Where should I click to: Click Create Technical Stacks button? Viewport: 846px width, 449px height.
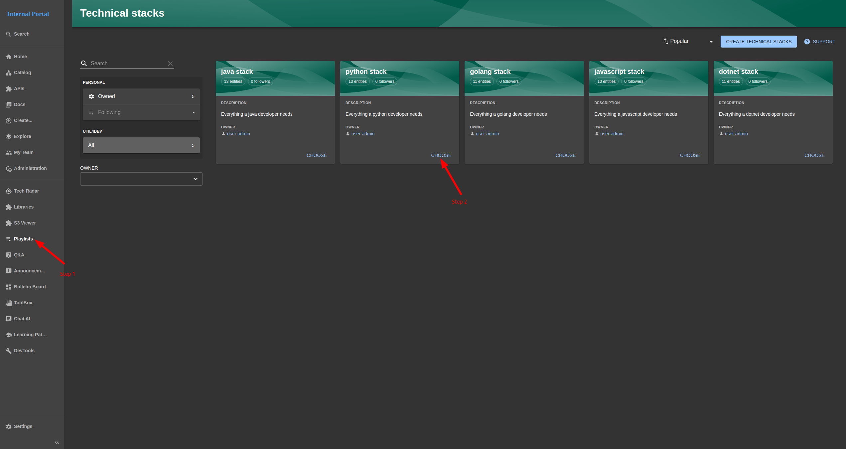pos(759,42)
